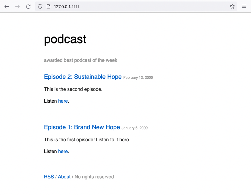
Task: Click the forward navigation arrow
Action: pyautogui.click(x=17, y=6)
